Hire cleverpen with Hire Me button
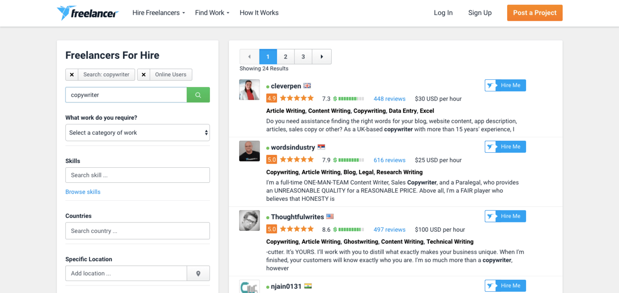This screenshot has width=619, height=293. (x=505, y=86)
